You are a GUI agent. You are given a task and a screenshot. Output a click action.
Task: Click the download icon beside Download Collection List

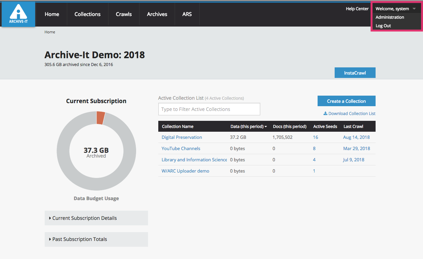[325, 114]
